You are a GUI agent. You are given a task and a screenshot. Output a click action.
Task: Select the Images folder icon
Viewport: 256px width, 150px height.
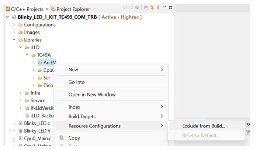[21, 33]
